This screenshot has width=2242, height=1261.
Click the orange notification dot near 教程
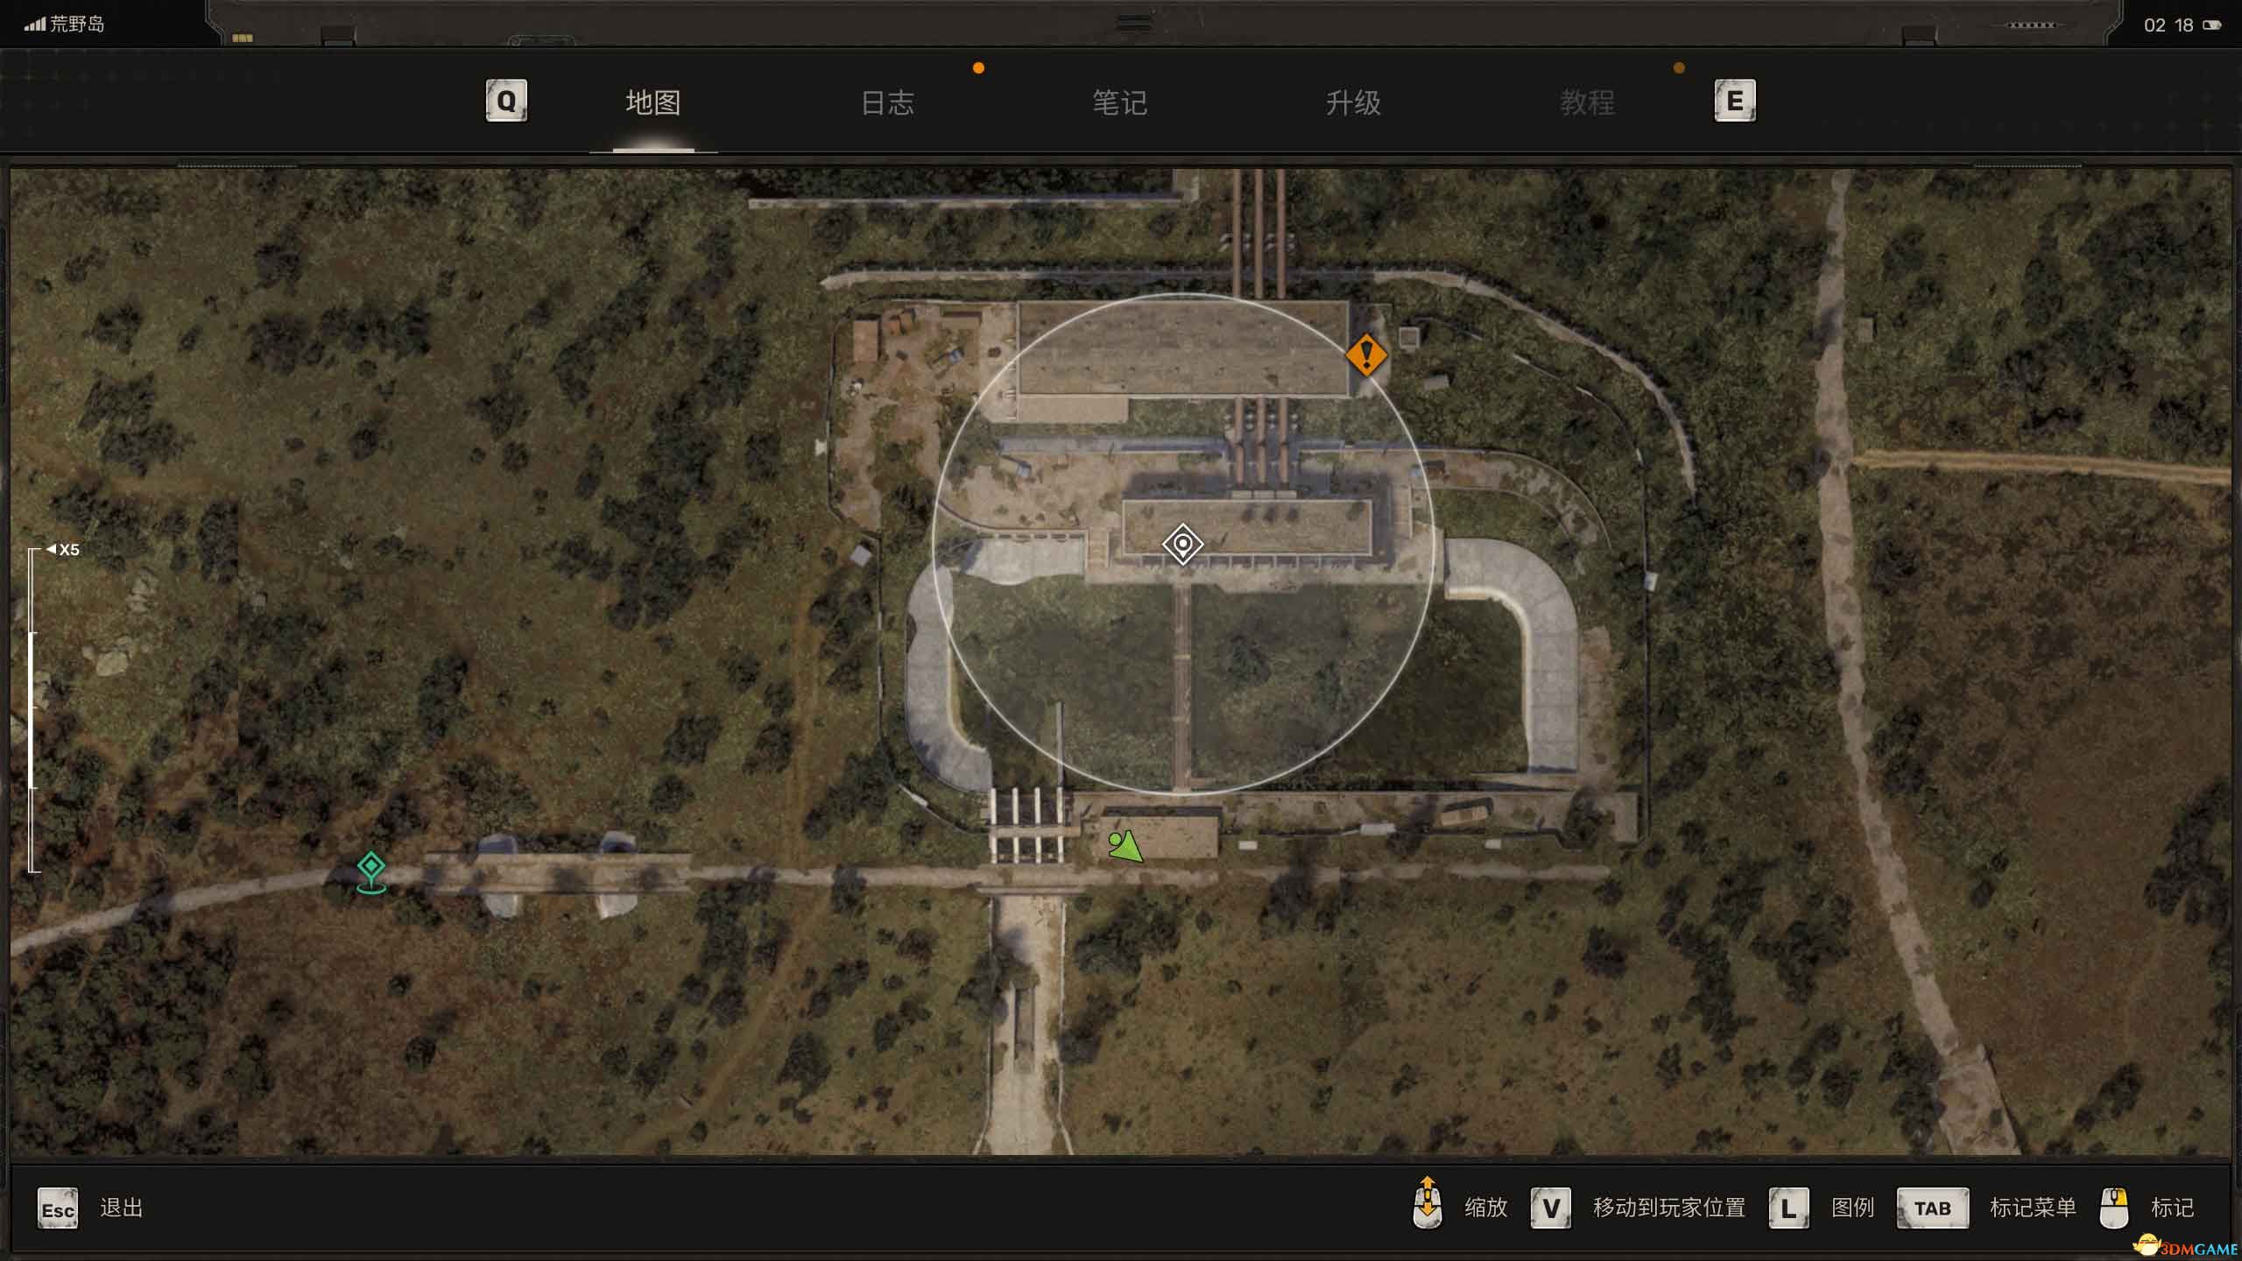[1679, 68]
